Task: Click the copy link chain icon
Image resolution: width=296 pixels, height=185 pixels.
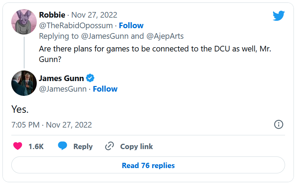Action: (x=109, y=146)
